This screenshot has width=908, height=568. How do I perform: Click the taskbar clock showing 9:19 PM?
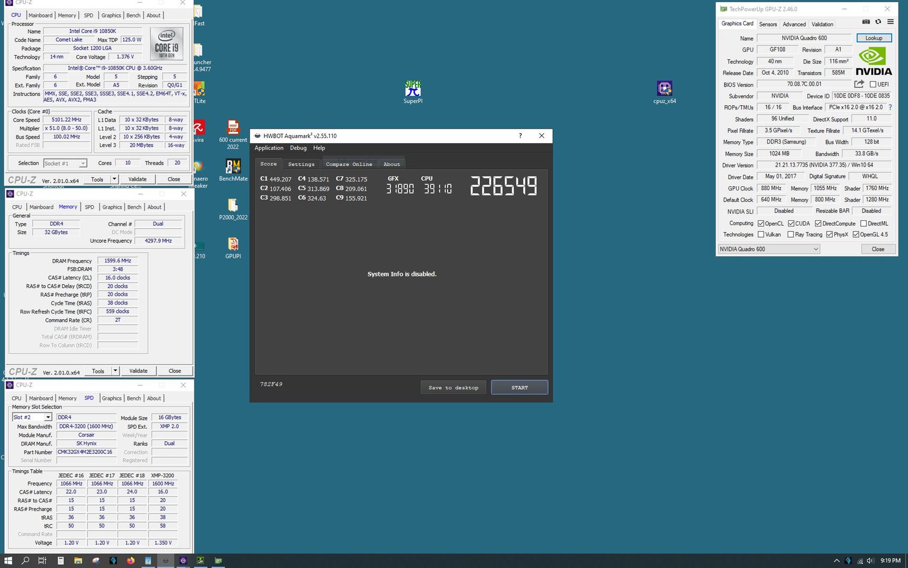891,561
